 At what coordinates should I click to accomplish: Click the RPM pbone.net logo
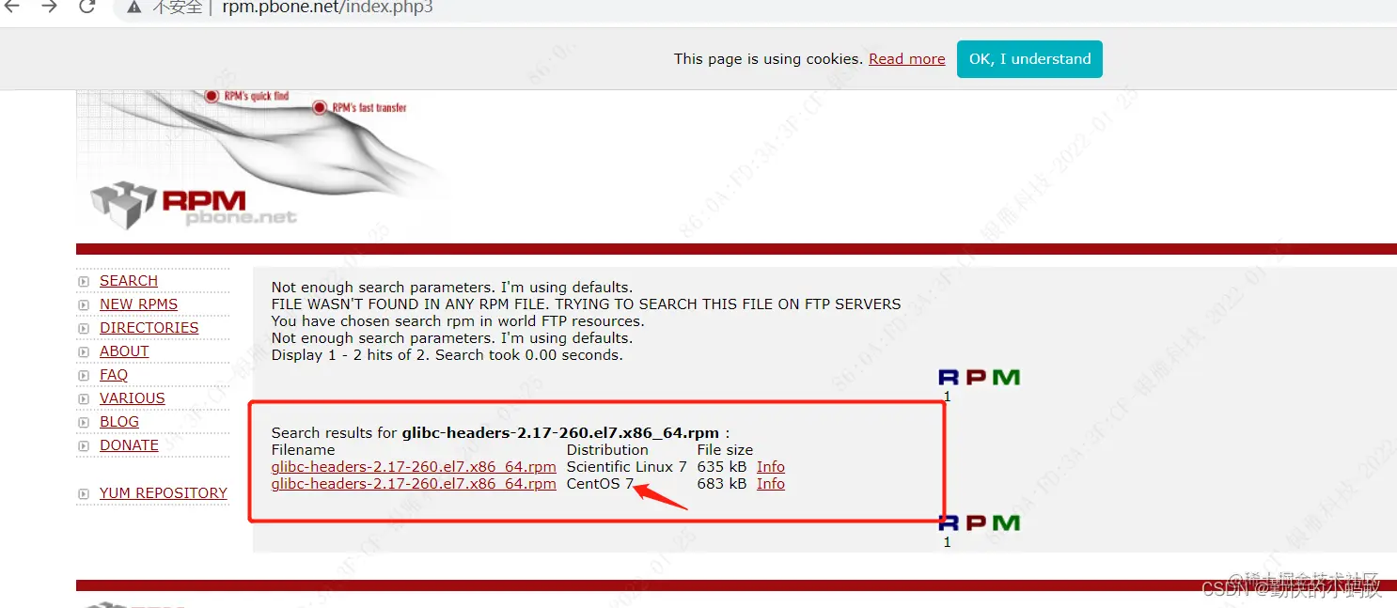(x=194, y=206)
